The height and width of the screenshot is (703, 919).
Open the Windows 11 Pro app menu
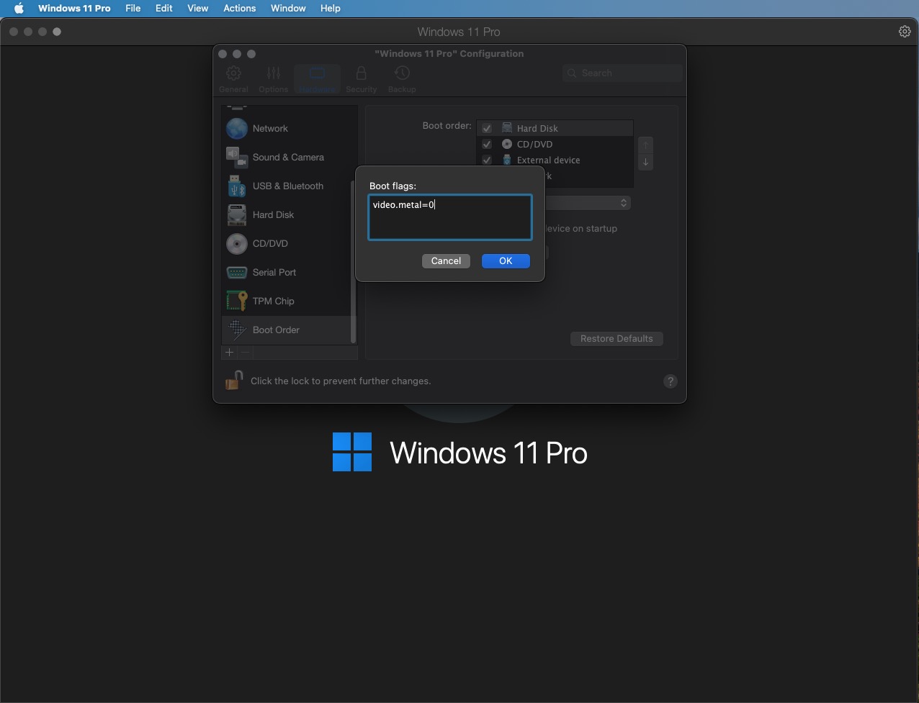[74, 9]
